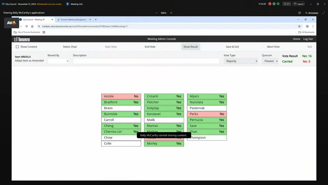Open the hidden participants counter showing 21
Screen dimensions: 328x185
click(x=287, y=4)
